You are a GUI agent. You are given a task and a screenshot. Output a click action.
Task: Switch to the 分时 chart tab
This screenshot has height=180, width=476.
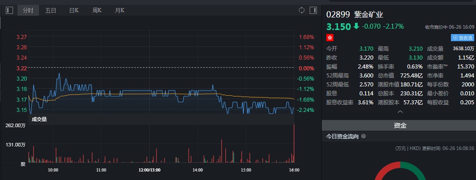(28, 10)
